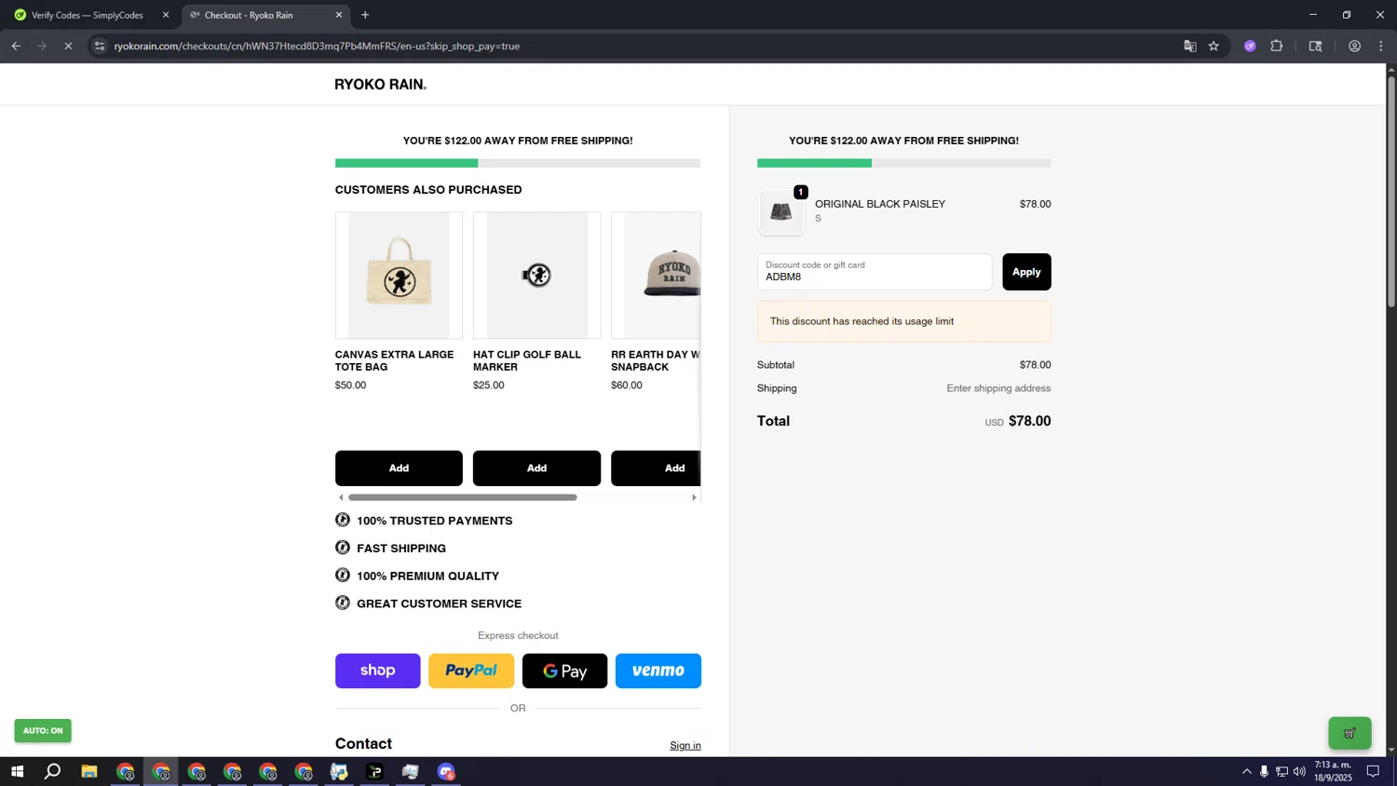Stop loading the checkout page
The image size is (1397, 786).
coord(68,46)
